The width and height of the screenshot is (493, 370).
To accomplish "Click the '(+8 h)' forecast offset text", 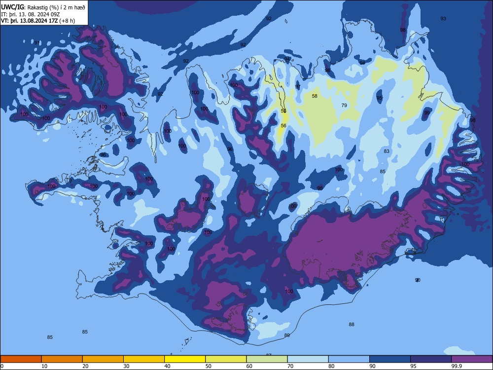I will (67, 21).
